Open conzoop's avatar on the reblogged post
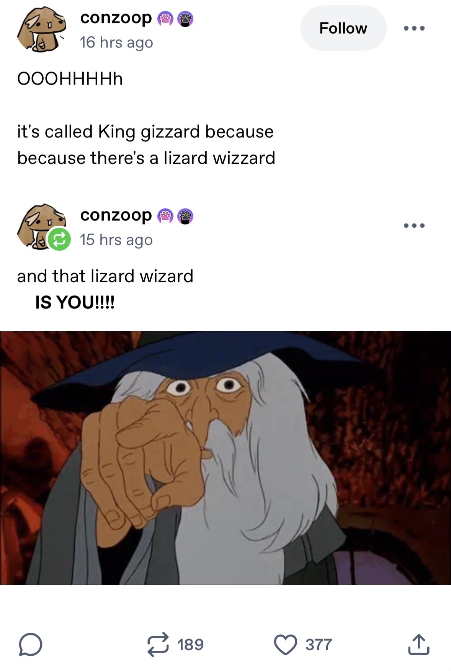This screenshot has height=671, width=451. pos(41,226)
